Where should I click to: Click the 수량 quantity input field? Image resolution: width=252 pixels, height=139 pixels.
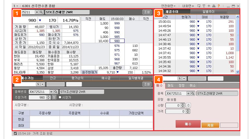[173, 105]
